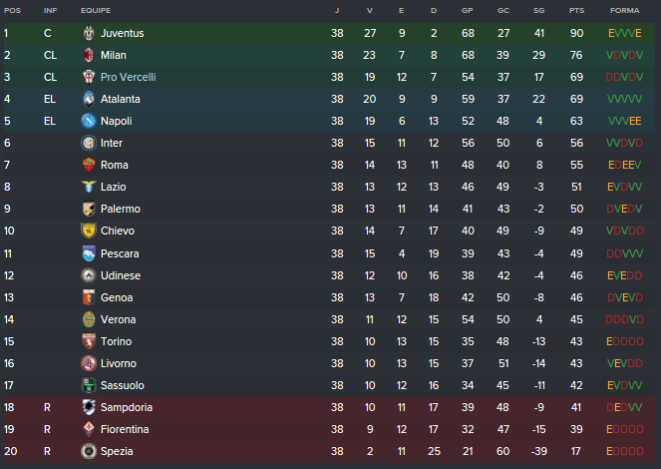This screenshot has width=661, height=469.
Task: Sort by the SG goal difference header
Action: (x=539, y=10)
